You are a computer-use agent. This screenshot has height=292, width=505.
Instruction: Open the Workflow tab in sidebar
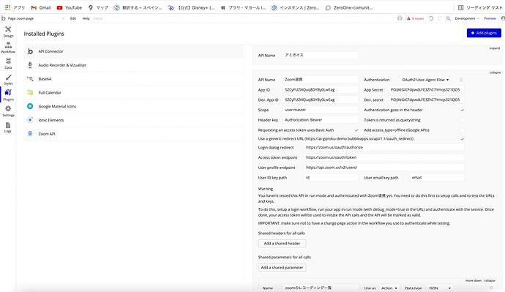(x=8, y=48)
